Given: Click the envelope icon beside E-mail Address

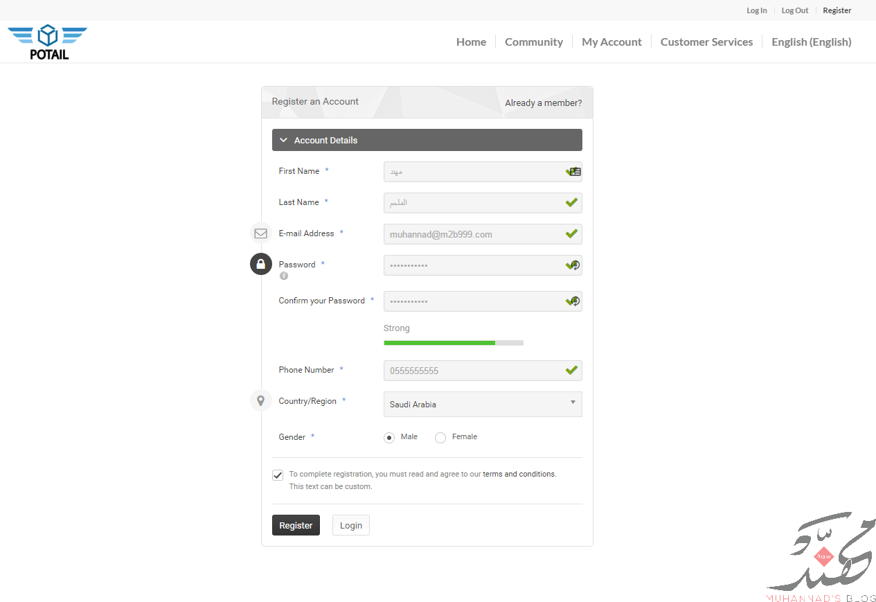Looking at the screenshot, I should (261, 233).
